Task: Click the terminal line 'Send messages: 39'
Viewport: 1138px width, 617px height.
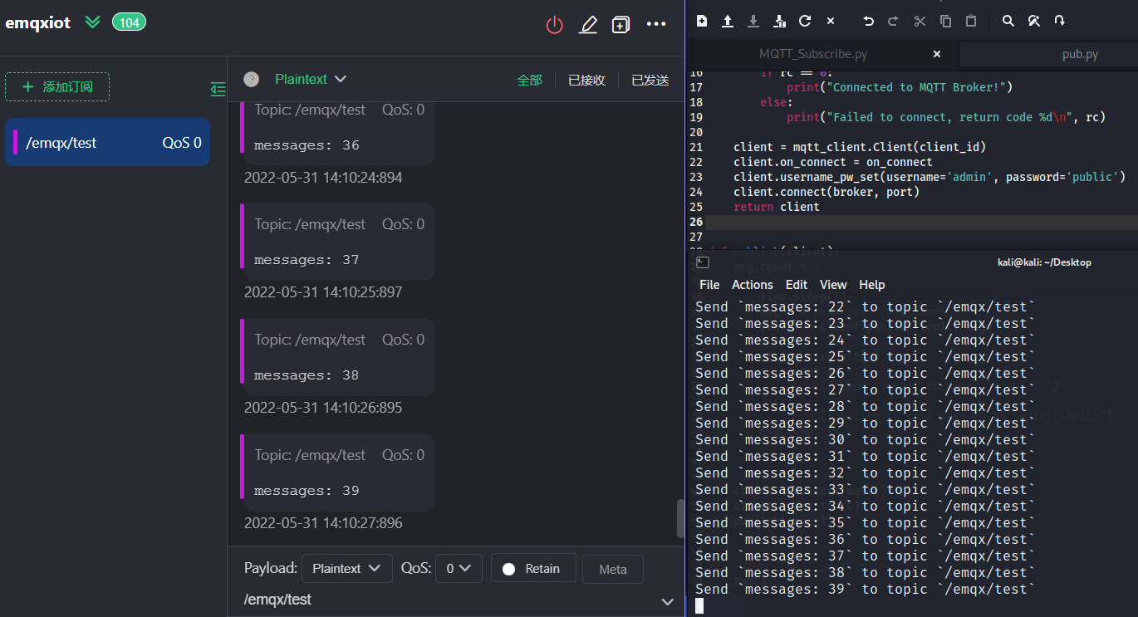Action: click(866, 590)
